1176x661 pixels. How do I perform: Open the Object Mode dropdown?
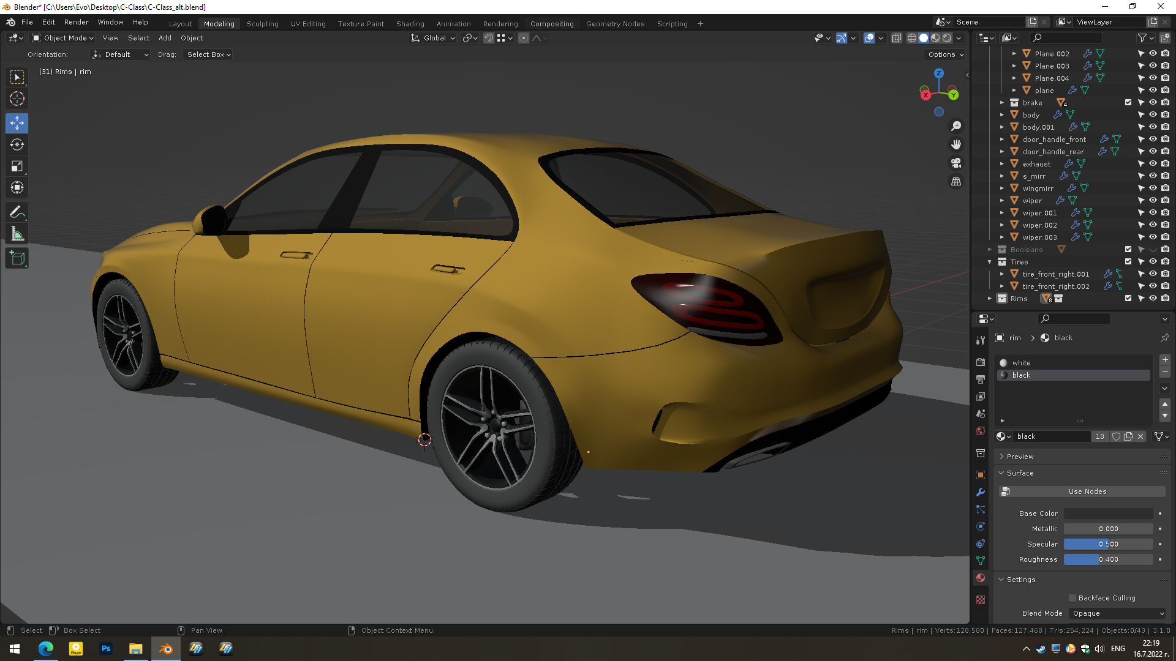click(x=63, y=38)
